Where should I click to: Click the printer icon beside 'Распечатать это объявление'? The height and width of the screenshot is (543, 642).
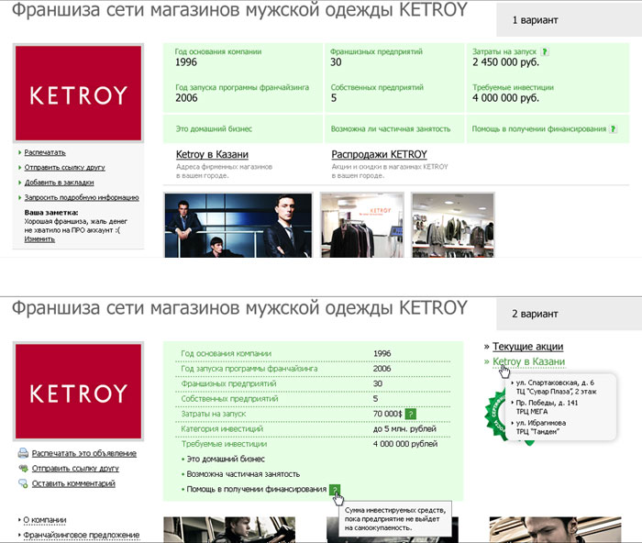[22, 453]
